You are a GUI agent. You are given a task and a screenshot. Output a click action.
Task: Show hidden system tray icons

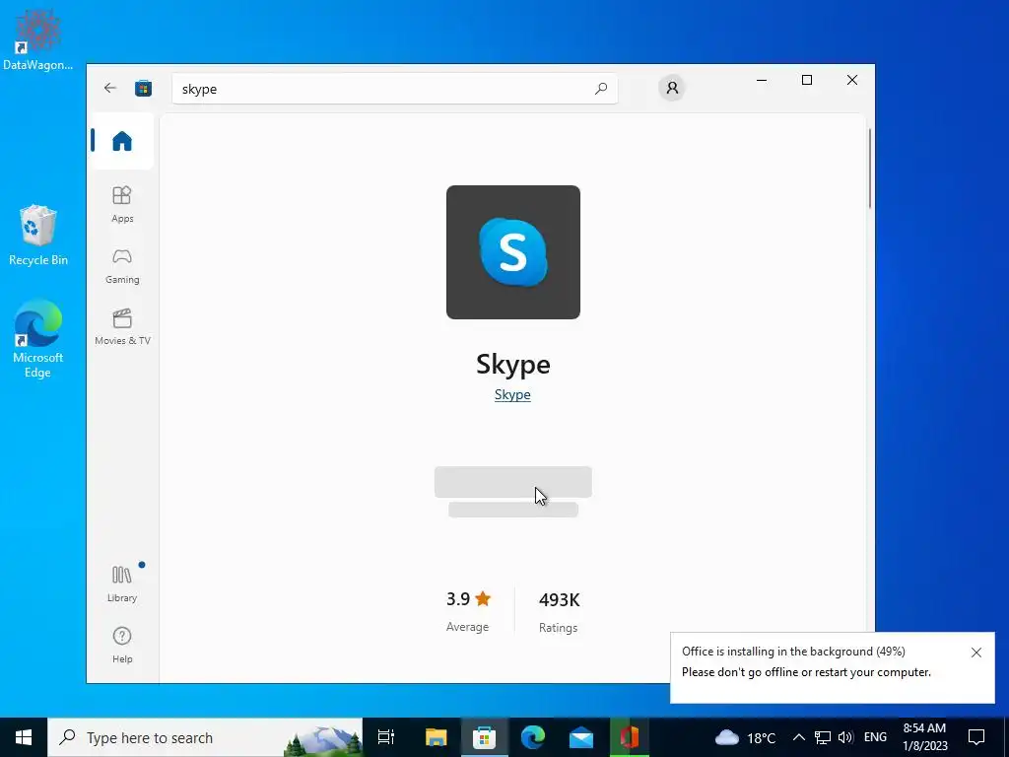[x=798, y=737]
